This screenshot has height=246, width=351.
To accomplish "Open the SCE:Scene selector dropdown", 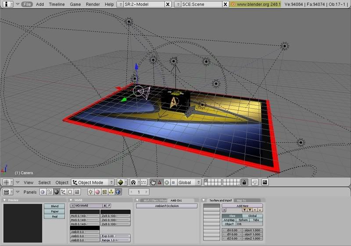I will [178, 4].
